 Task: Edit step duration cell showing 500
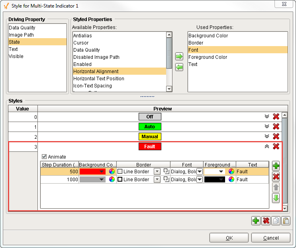(x=59, y=172)
